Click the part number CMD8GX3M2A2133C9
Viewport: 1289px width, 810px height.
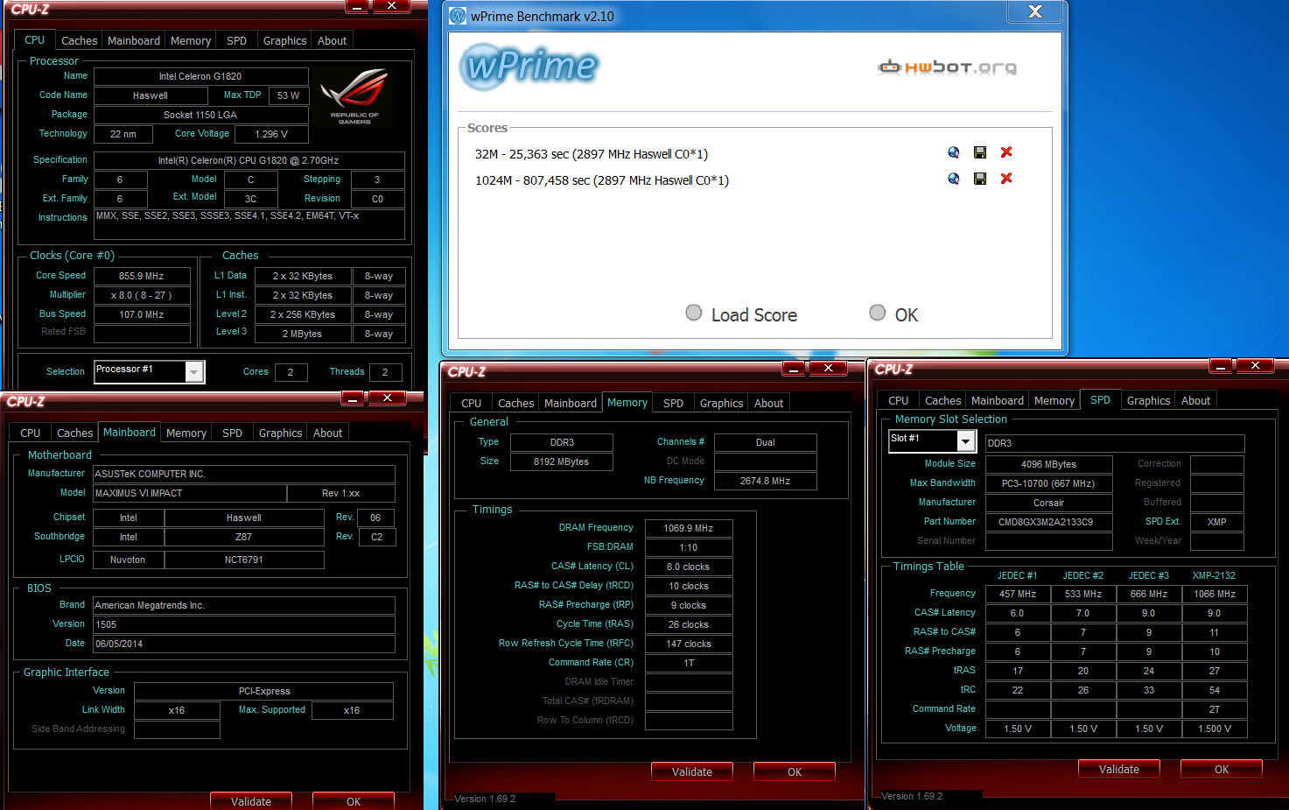pos(1048,523)
